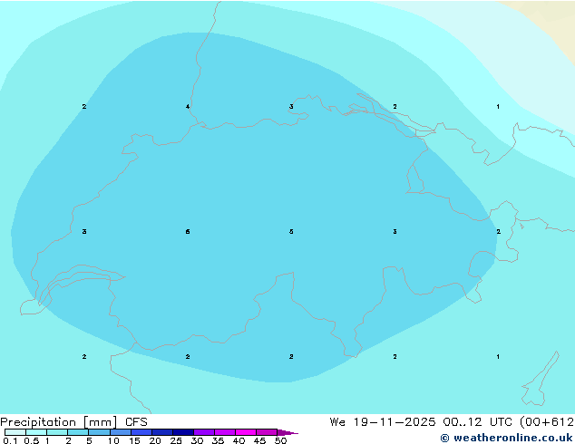Click the '0.1' legend scale label

10,440
